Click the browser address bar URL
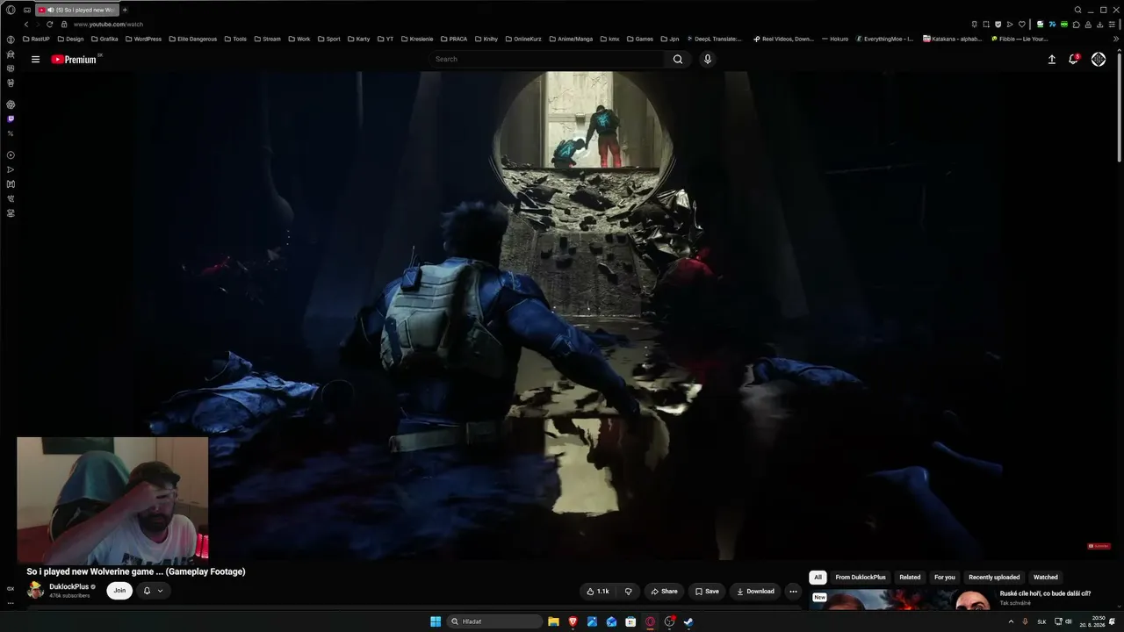 click(109, 25)
